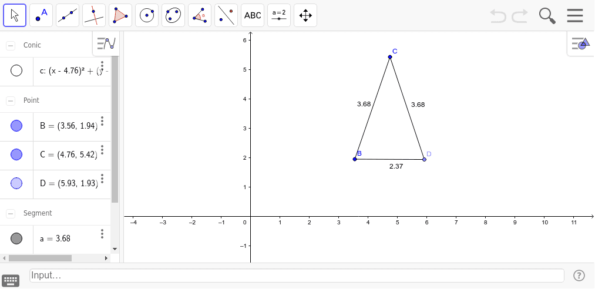595x289 pixels.
Task: Toggle visibility of conic c
Action: click(16, 70)
